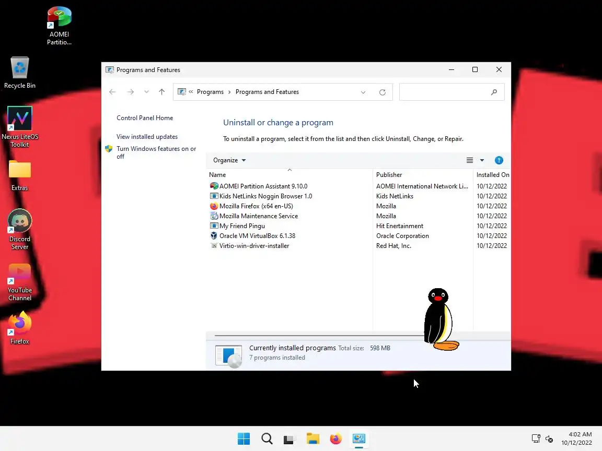Click the network status tray icon

[x=536, y=438]
